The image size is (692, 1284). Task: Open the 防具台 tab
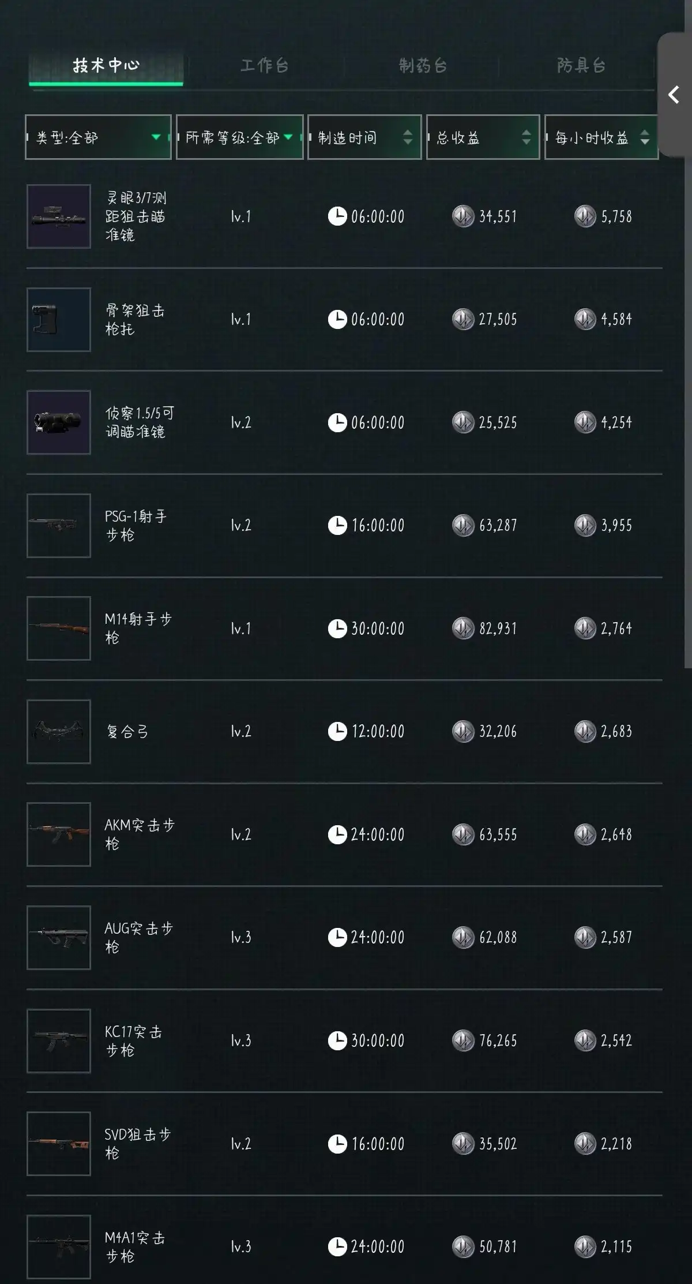[581, 66]
